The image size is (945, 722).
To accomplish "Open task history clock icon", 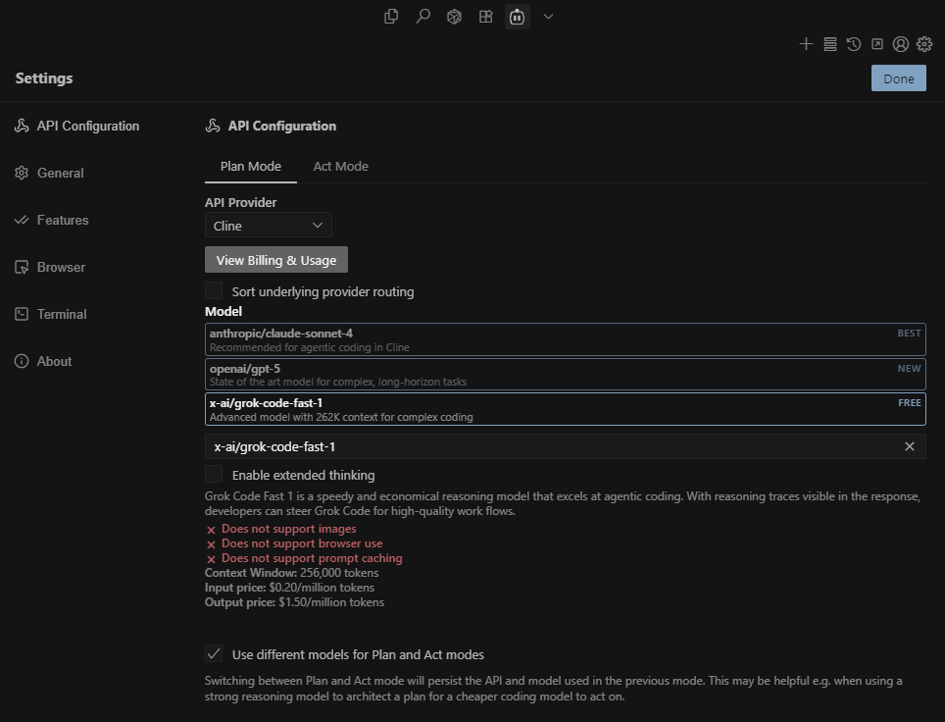I will [x=854, y=44].
